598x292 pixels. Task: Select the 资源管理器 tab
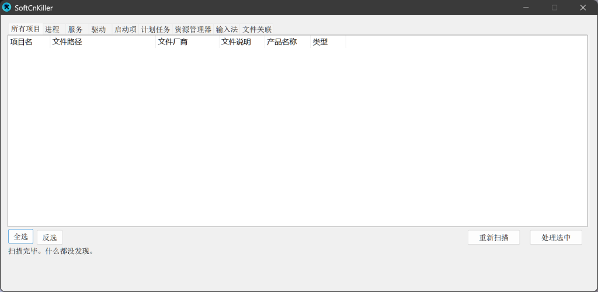coord(193,29)
